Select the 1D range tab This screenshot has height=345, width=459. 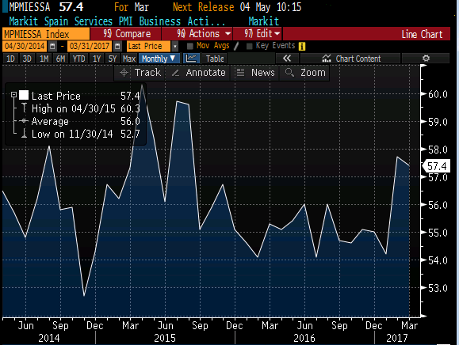pyautogui.click(x=10, y=59)
